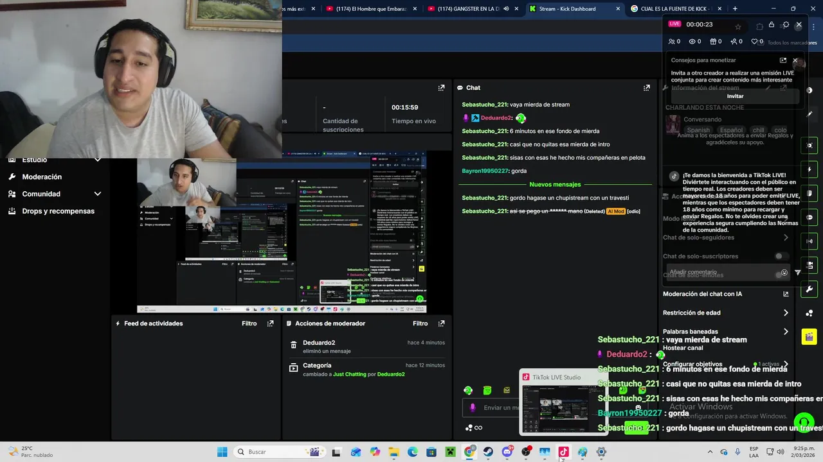Click the chill stream tag

click(x=758, y=130)
